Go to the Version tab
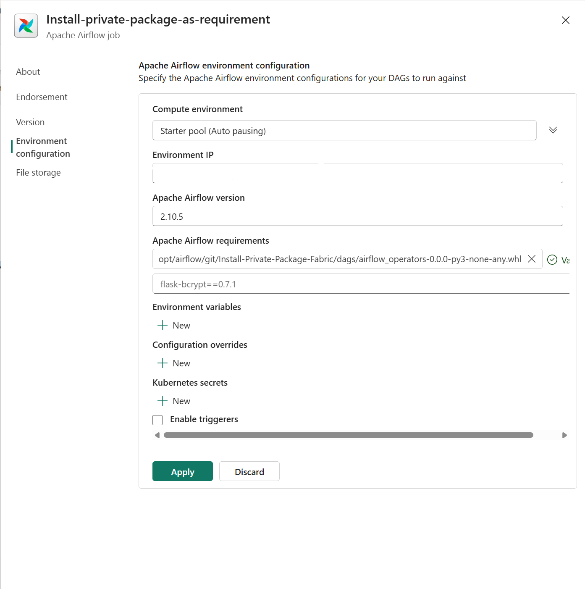Image resolution: width=585 pixels, height=589 pixels. (30, 122)
